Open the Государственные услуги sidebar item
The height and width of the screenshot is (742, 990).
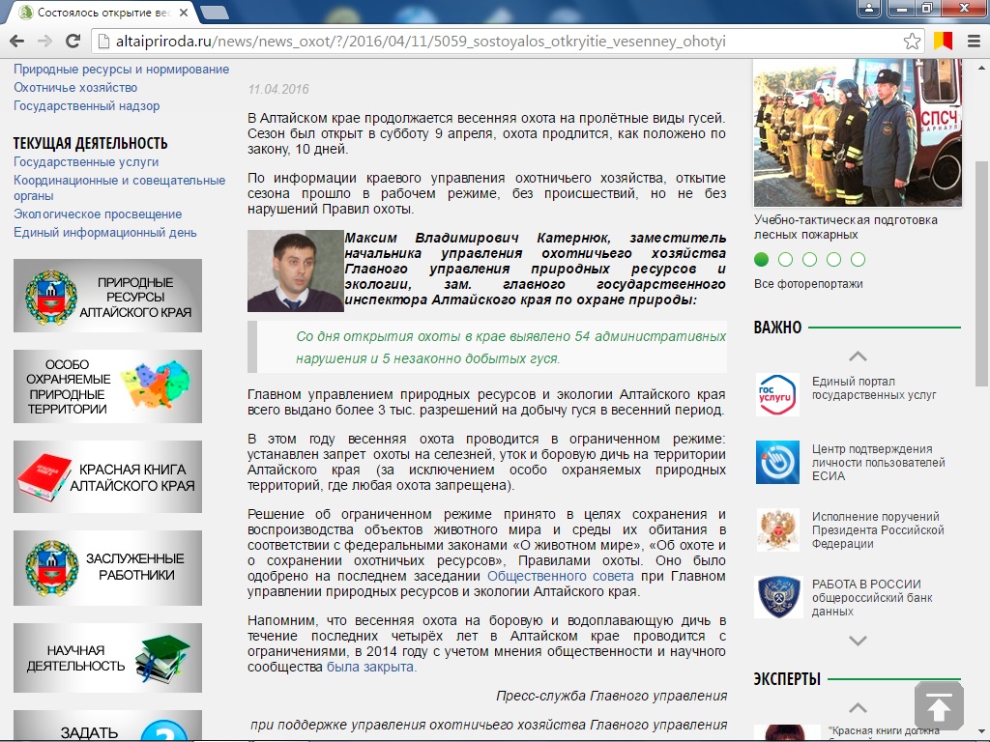tap(86, 162)
